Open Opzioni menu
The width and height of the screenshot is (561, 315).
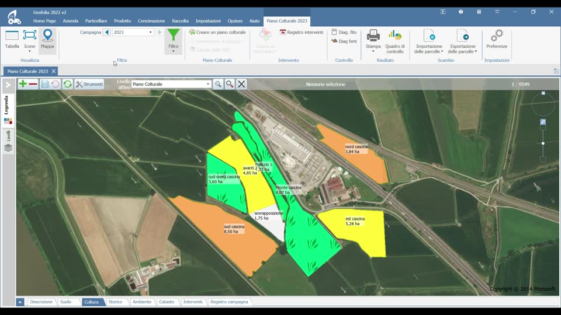[x=235, y=21]
